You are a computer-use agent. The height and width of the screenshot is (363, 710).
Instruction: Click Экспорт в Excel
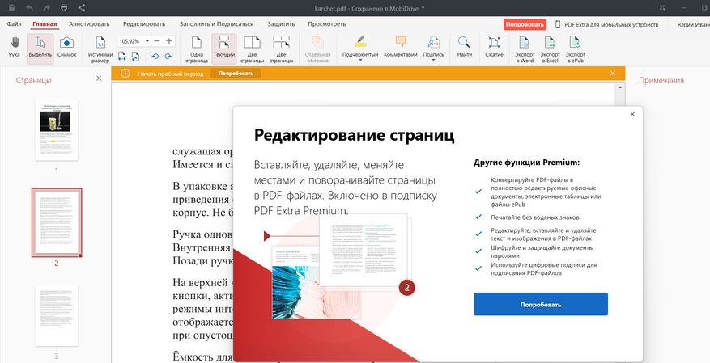click(550, 49)
